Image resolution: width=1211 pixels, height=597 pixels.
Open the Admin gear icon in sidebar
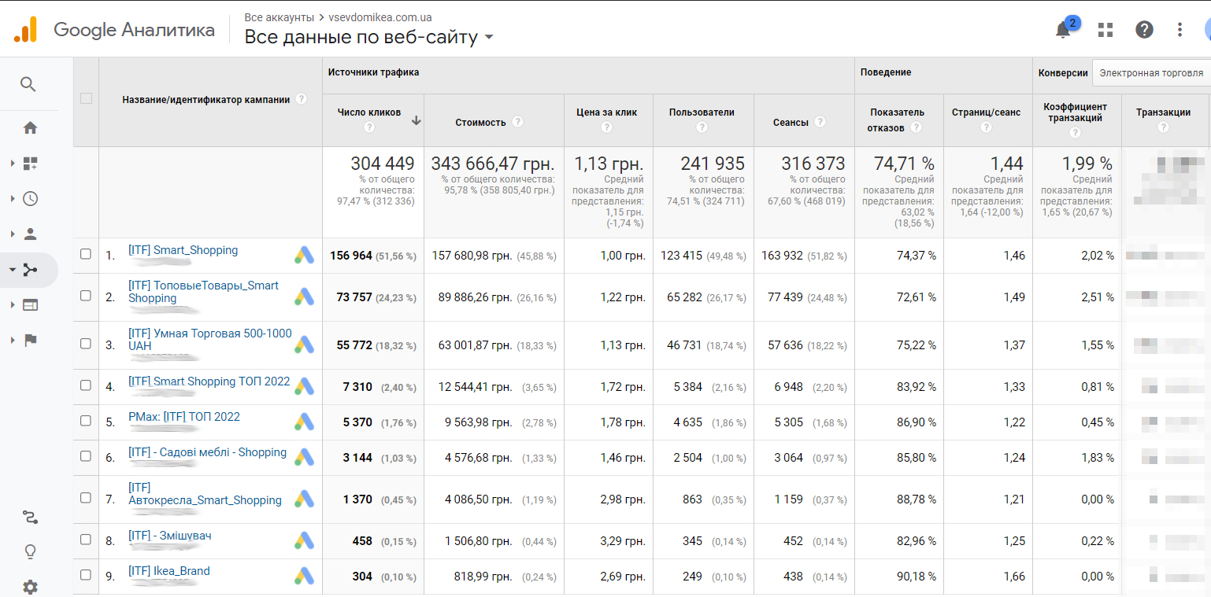[30, 587]
